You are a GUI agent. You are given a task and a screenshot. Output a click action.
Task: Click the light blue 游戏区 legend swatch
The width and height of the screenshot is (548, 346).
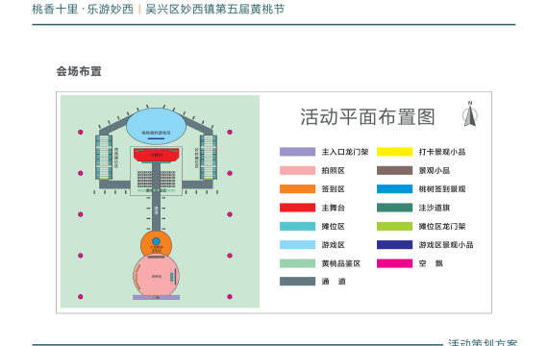click(297, 245)
